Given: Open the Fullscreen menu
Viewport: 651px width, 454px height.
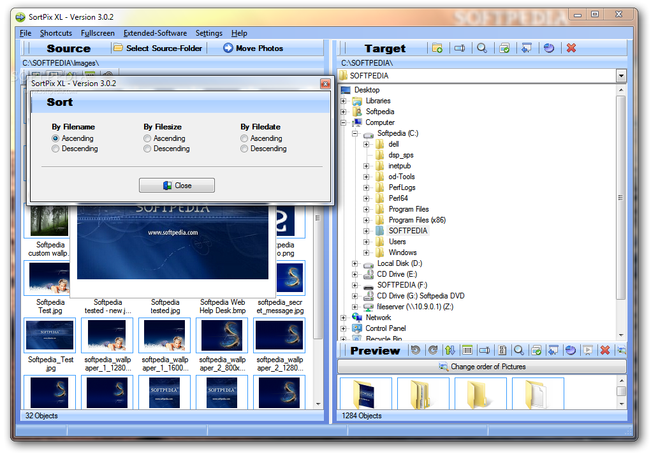Looking at the screenshot, I should (x=98, y=33).
